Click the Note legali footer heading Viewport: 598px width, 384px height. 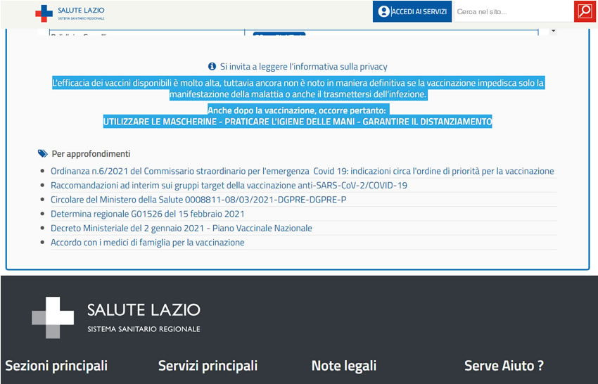click(x=344, y=366)
